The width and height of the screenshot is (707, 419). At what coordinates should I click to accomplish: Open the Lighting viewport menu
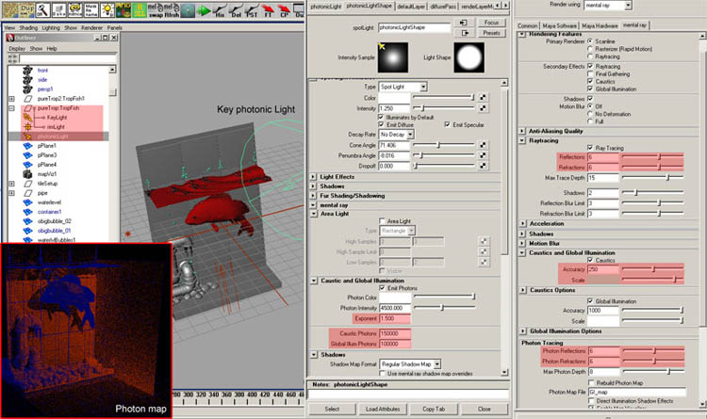51,28
